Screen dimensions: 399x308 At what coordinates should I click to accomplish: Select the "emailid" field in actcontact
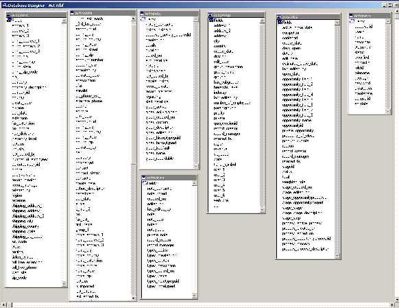point(82,91)
